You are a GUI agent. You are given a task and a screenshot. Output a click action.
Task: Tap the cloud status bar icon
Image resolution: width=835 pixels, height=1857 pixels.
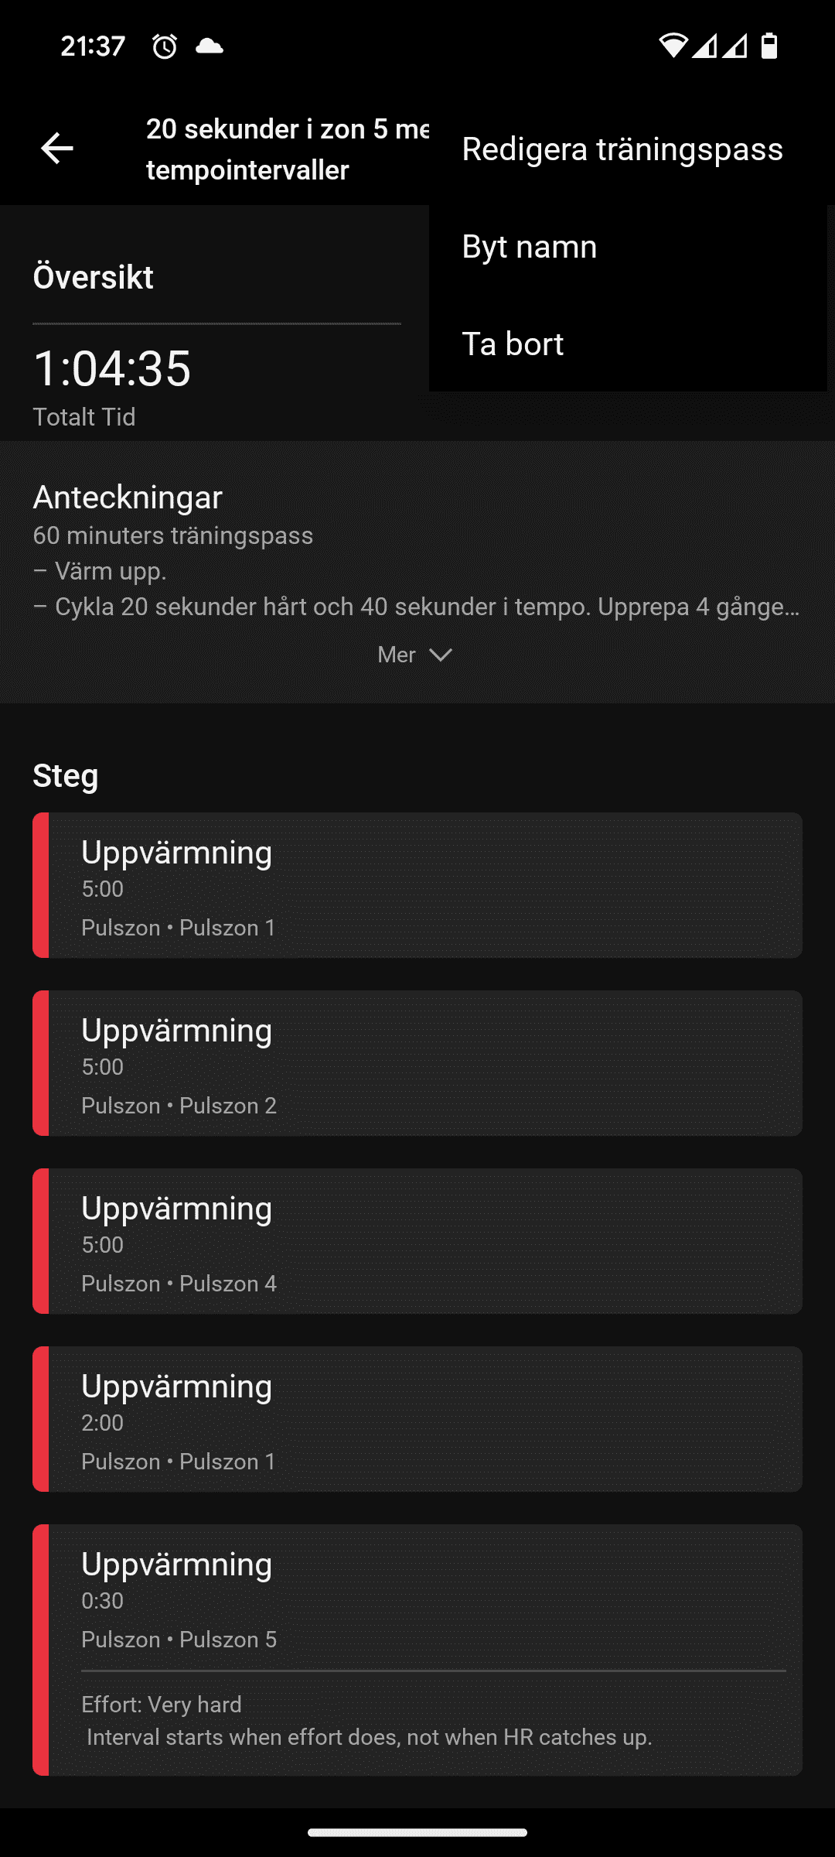pos(209,46)
